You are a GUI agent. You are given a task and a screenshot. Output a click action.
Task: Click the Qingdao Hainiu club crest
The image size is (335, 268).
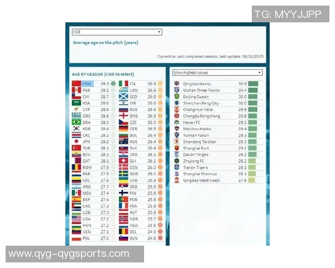(177, 84)
